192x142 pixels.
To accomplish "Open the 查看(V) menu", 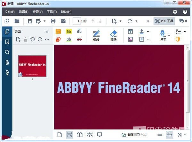I will click(37, 12).
